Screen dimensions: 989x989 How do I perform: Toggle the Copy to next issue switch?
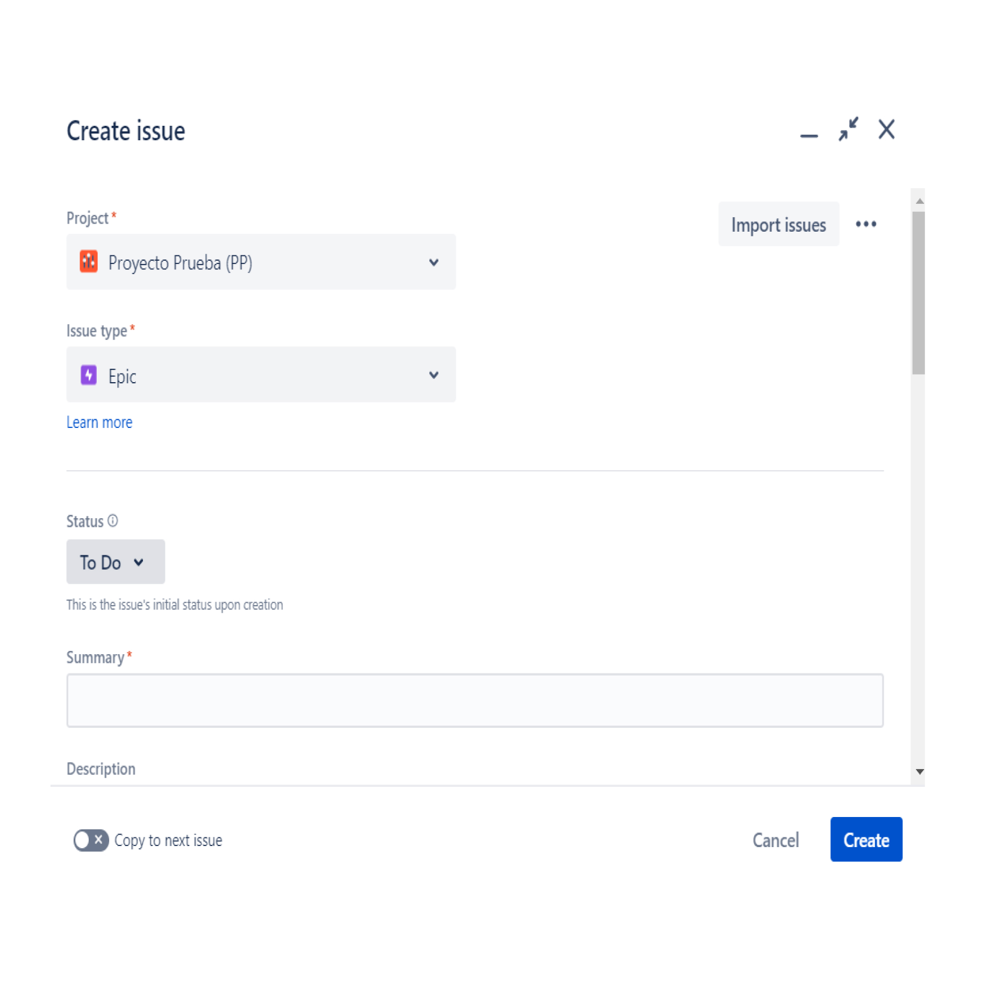pos(91,840)
